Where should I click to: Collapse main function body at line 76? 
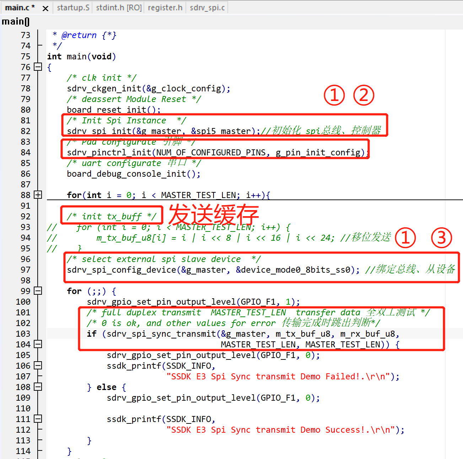[38, 67]
